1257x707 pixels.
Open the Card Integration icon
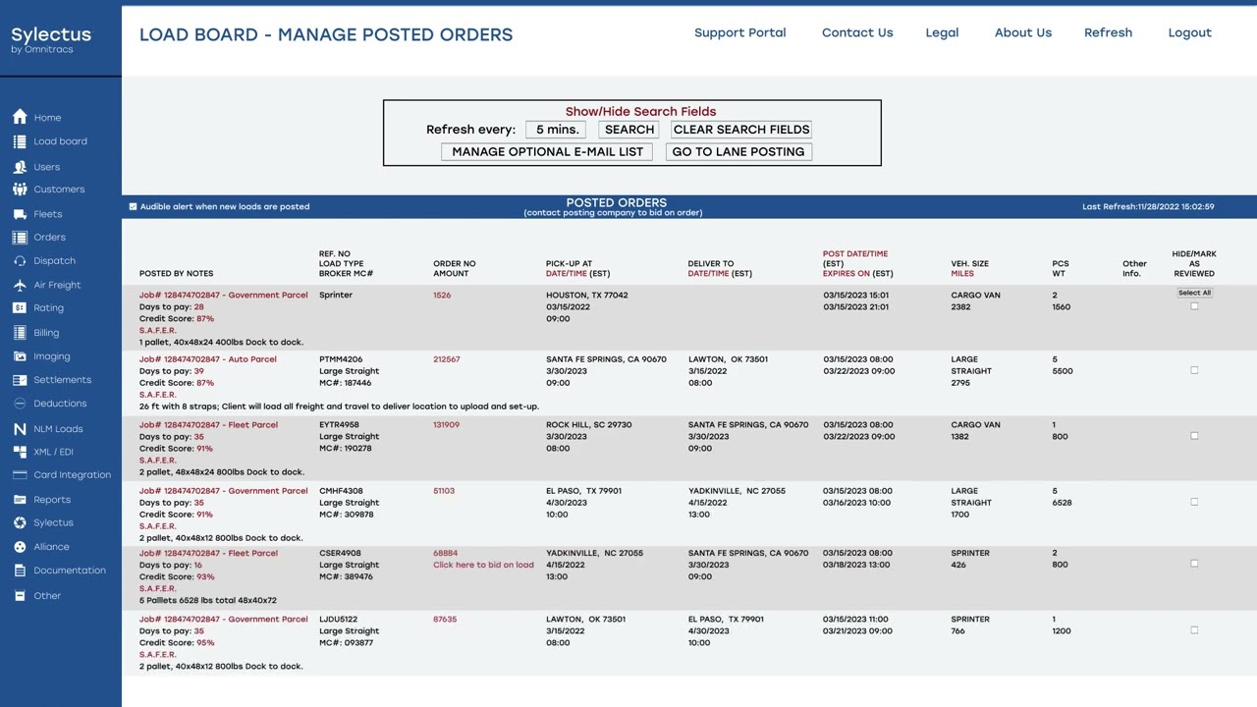(20, 475)
